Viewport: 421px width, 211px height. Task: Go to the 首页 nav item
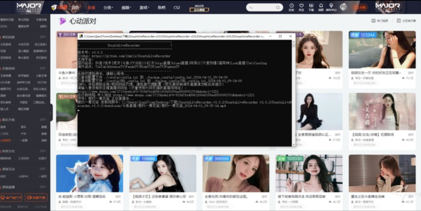(75, 7)
